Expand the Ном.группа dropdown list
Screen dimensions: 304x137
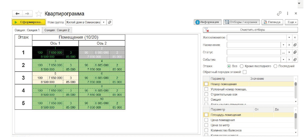tap(104, 22)
